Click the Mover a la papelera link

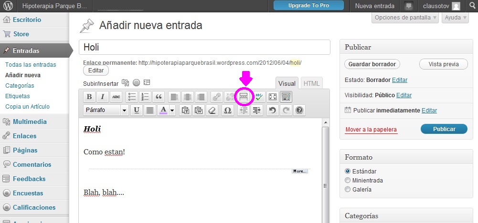[x=371, y=130]
